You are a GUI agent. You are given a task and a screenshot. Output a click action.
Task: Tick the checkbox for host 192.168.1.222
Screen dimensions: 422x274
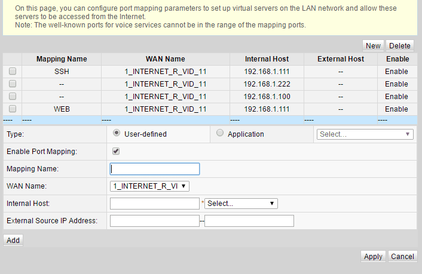pyautogui.click(x=12, y=84)
